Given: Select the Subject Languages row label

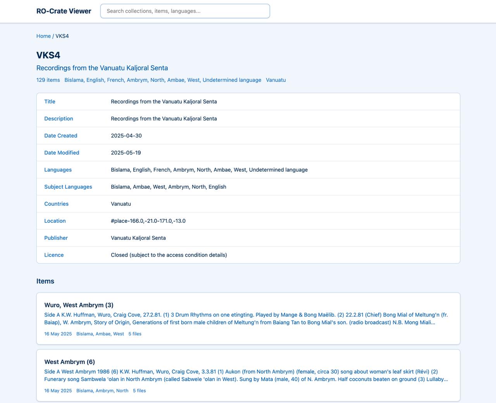Looking at the screenshot, I should (x=68, y=187).
